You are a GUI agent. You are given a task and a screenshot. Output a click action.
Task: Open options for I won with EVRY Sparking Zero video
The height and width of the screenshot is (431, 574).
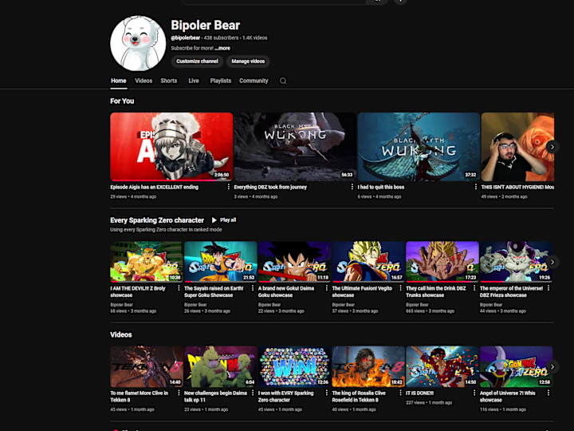(x=327, y=393)
